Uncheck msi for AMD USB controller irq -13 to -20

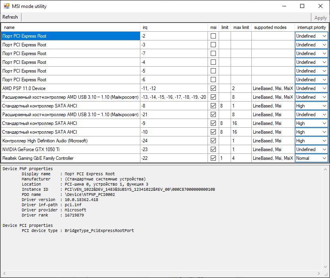pyautogui.click(x=213, y=97)
